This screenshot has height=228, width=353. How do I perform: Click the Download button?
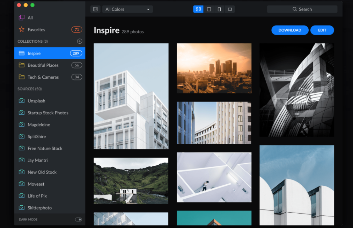click(290, 30)
